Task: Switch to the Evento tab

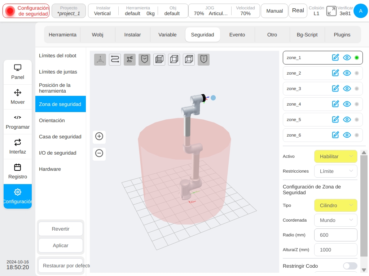Action: [237, 35]
